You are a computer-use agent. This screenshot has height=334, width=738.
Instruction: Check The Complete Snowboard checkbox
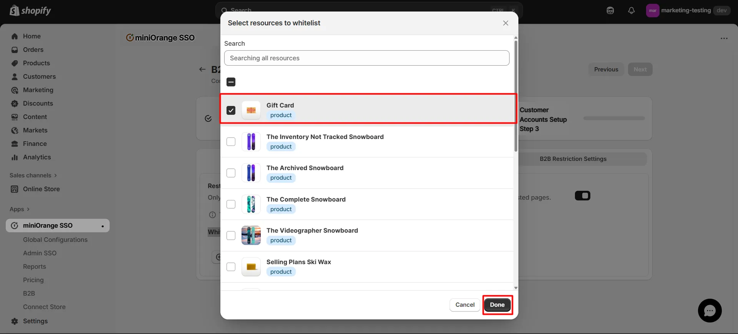coord(231,204)
